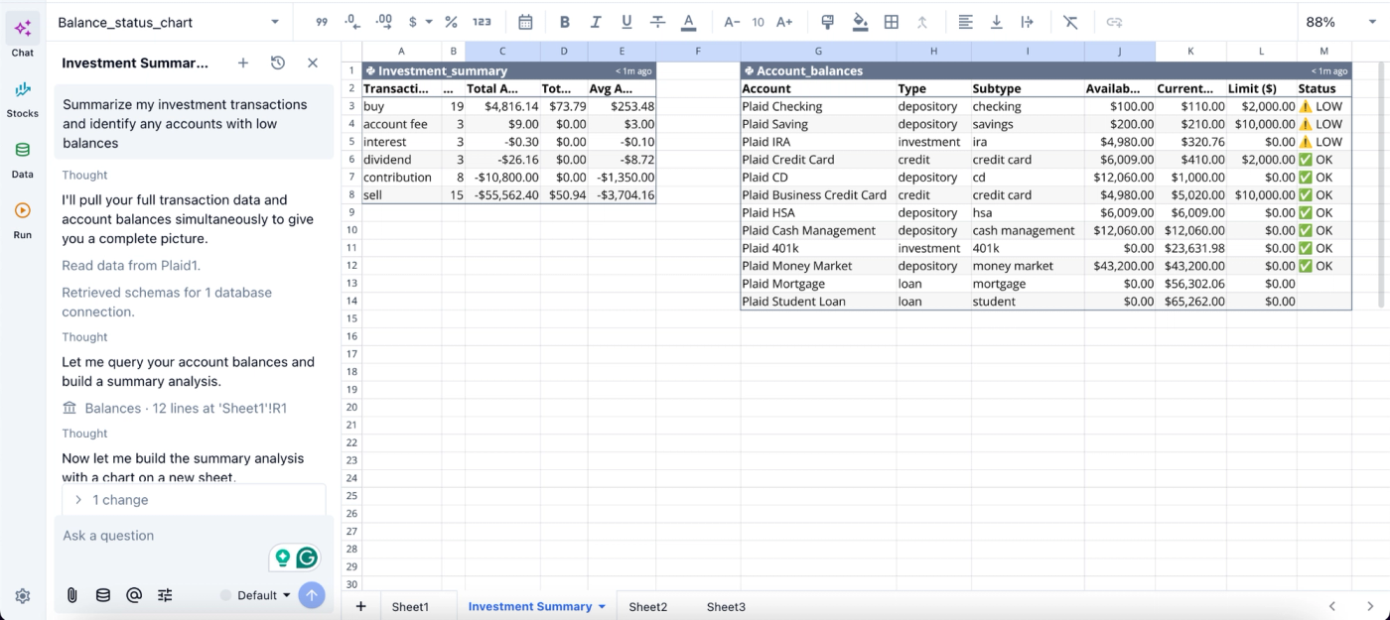Open the Data section in sidebar
The height and width of the screenshot is (620, 1390).
pos(23,159)
